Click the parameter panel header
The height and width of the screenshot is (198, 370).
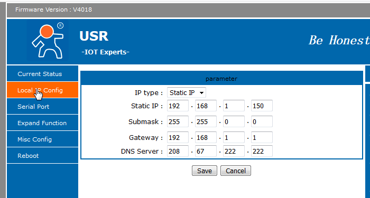click(221, 79)
